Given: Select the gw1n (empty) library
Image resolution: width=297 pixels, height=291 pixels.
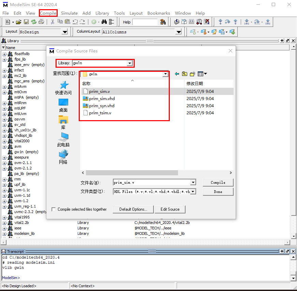Looking at the screenshot, I should tap(26, 152).
